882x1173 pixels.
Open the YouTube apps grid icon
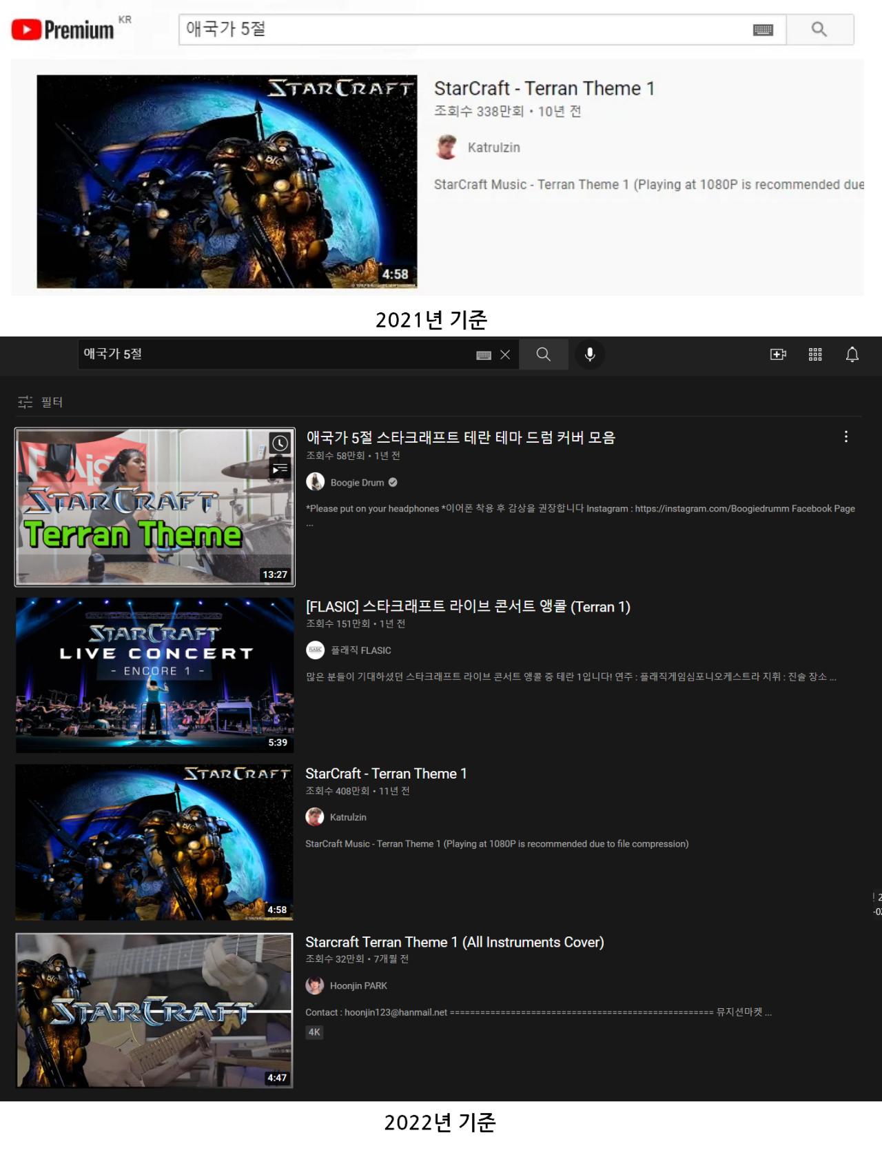[815, 354]
